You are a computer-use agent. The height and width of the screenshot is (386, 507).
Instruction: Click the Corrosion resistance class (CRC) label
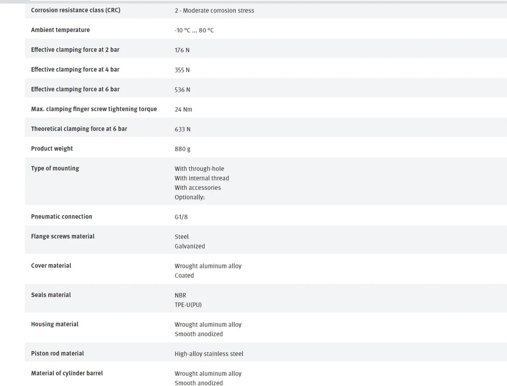(76, 10)
